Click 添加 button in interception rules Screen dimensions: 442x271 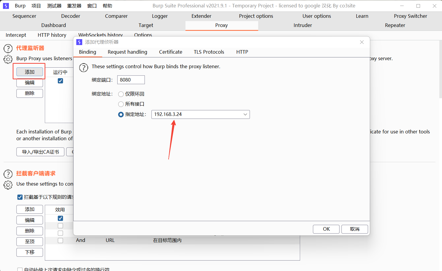point(30,209)
